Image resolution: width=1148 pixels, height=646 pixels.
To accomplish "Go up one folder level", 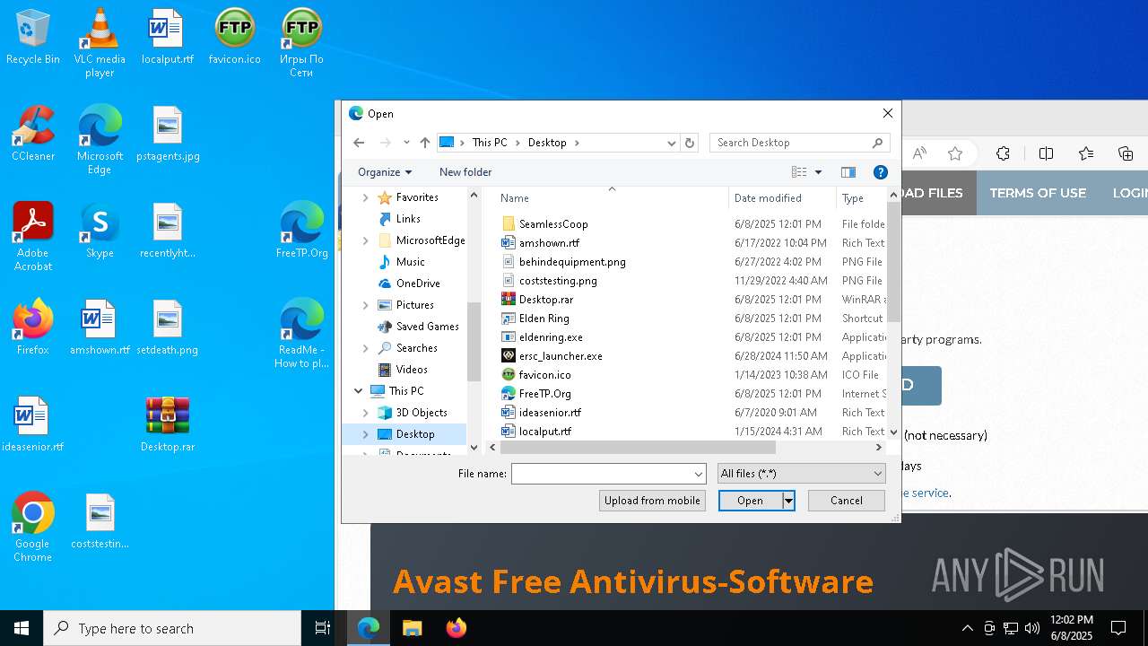I will click(425, 143).
